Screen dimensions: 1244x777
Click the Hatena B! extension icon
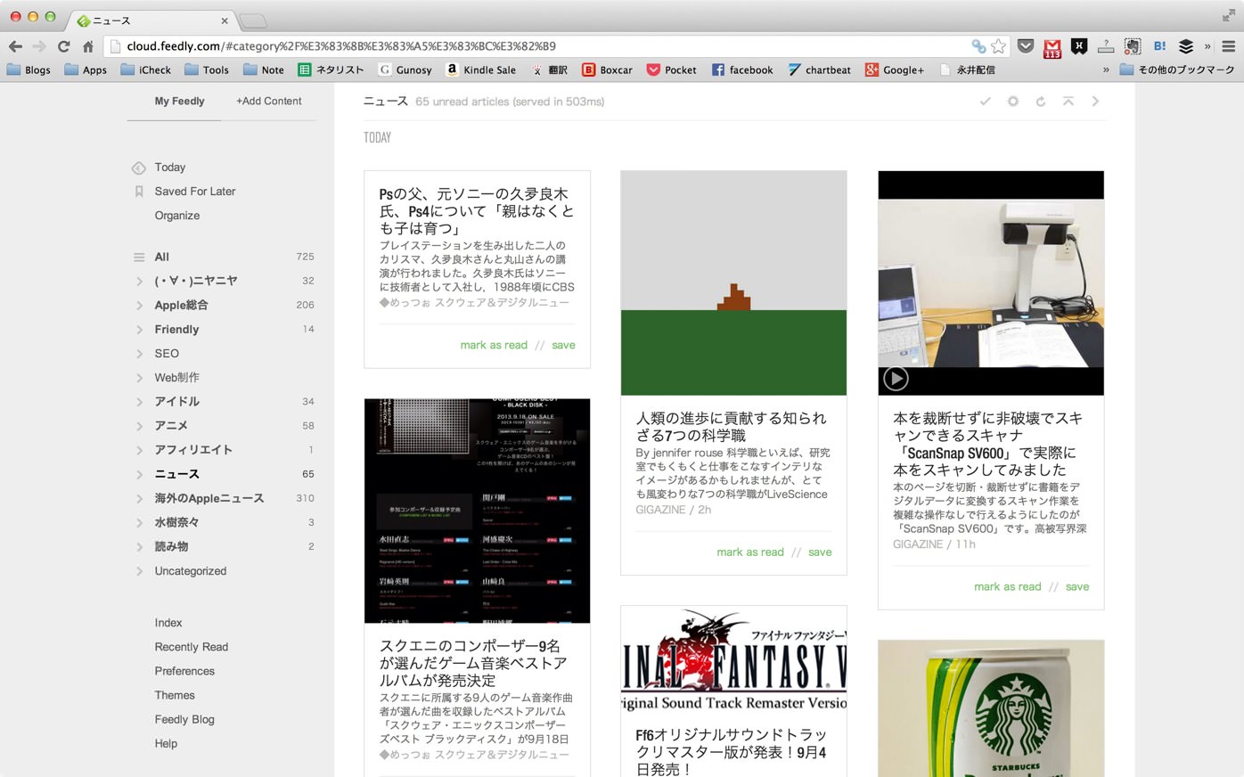(x=1159, y=46)
